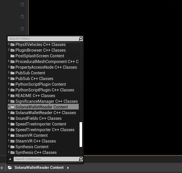Viewport: 182px width, 173px height.
Task: Select README C++ Classes folder icon
Action: pos(12,96)
